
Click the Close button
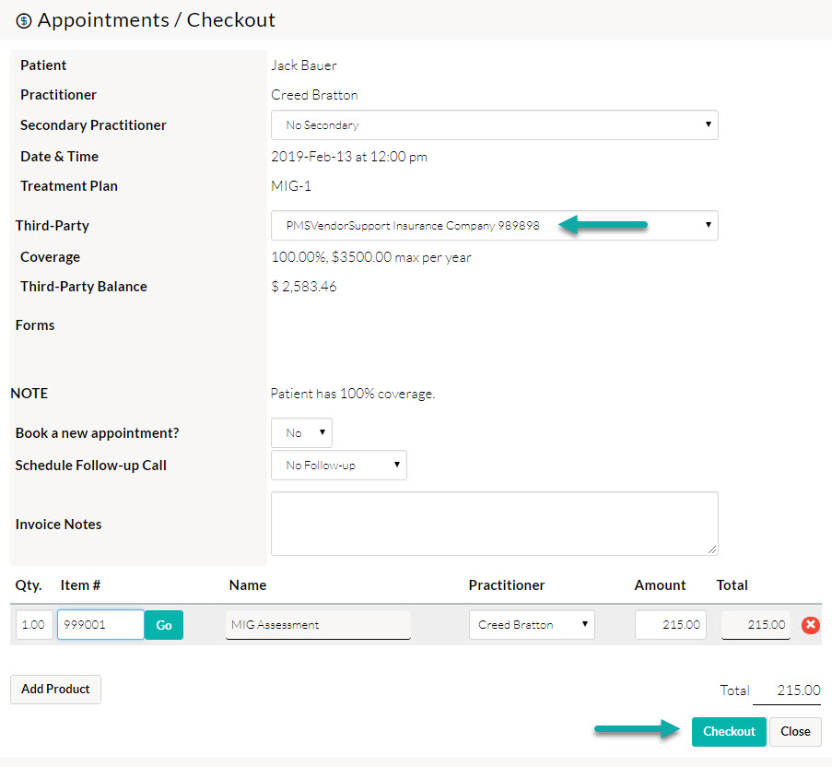click(795, 731)
